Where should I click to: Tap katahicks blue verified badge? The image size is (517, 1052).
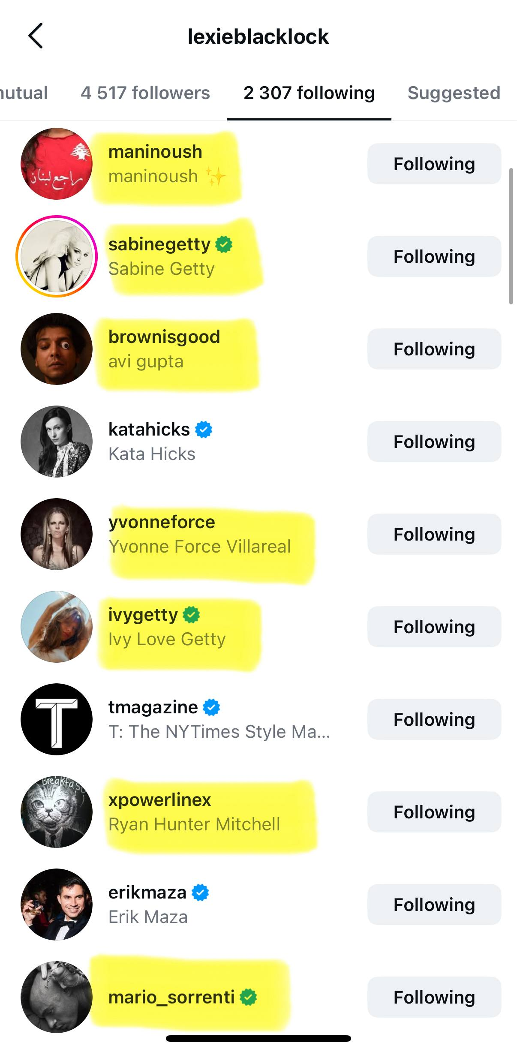click(204, 430)
